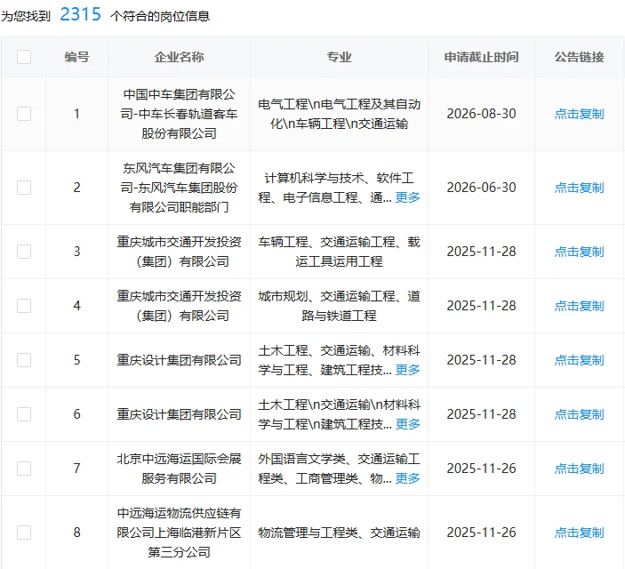Screen dimensions: 625x569
Task: Expand 更多 in row 6 majors
Action: (407, 424)
